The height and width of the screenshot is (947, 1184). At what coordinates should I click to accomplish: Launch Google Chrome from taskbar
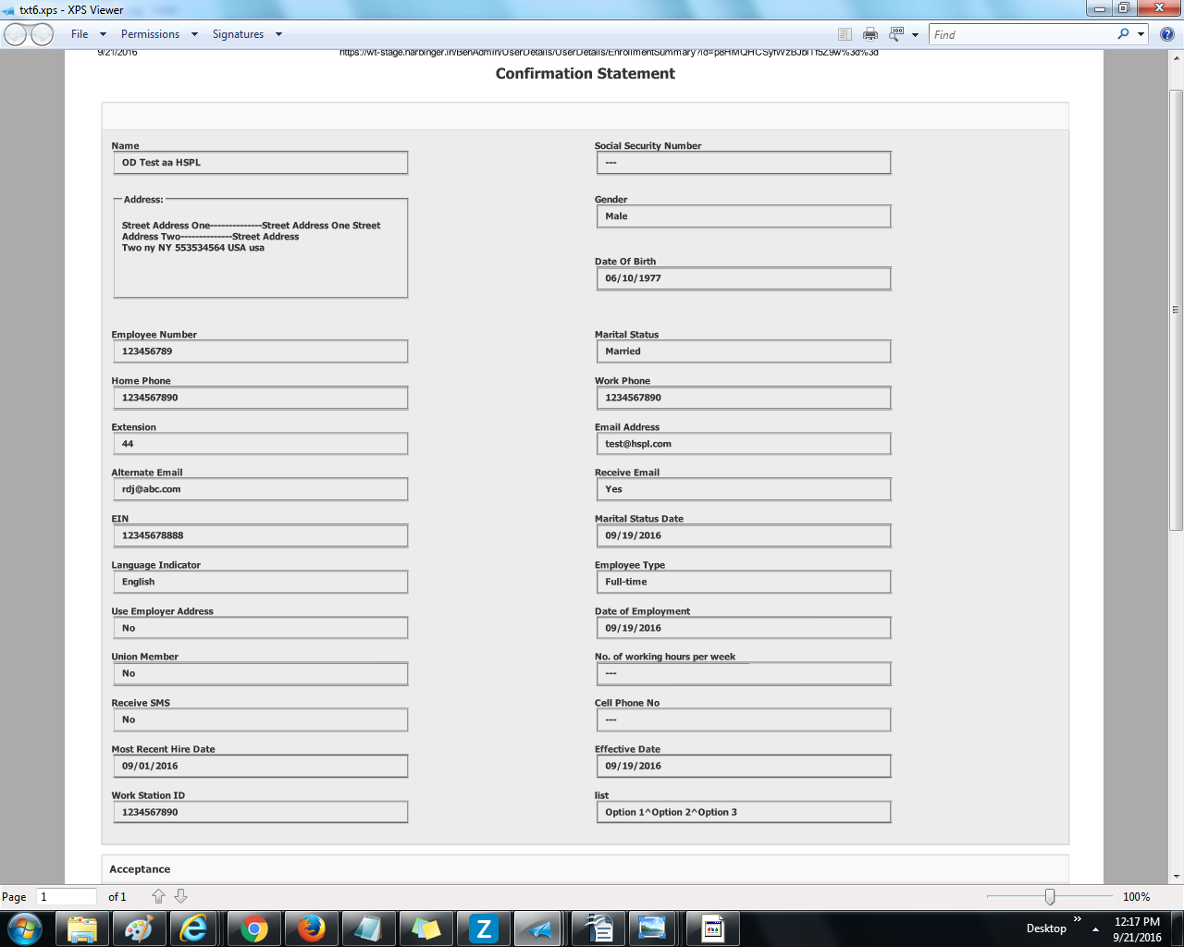coord(254,929)
